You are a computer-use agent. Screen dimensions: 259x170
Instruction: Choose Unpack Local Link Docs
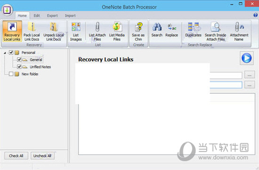54,31
